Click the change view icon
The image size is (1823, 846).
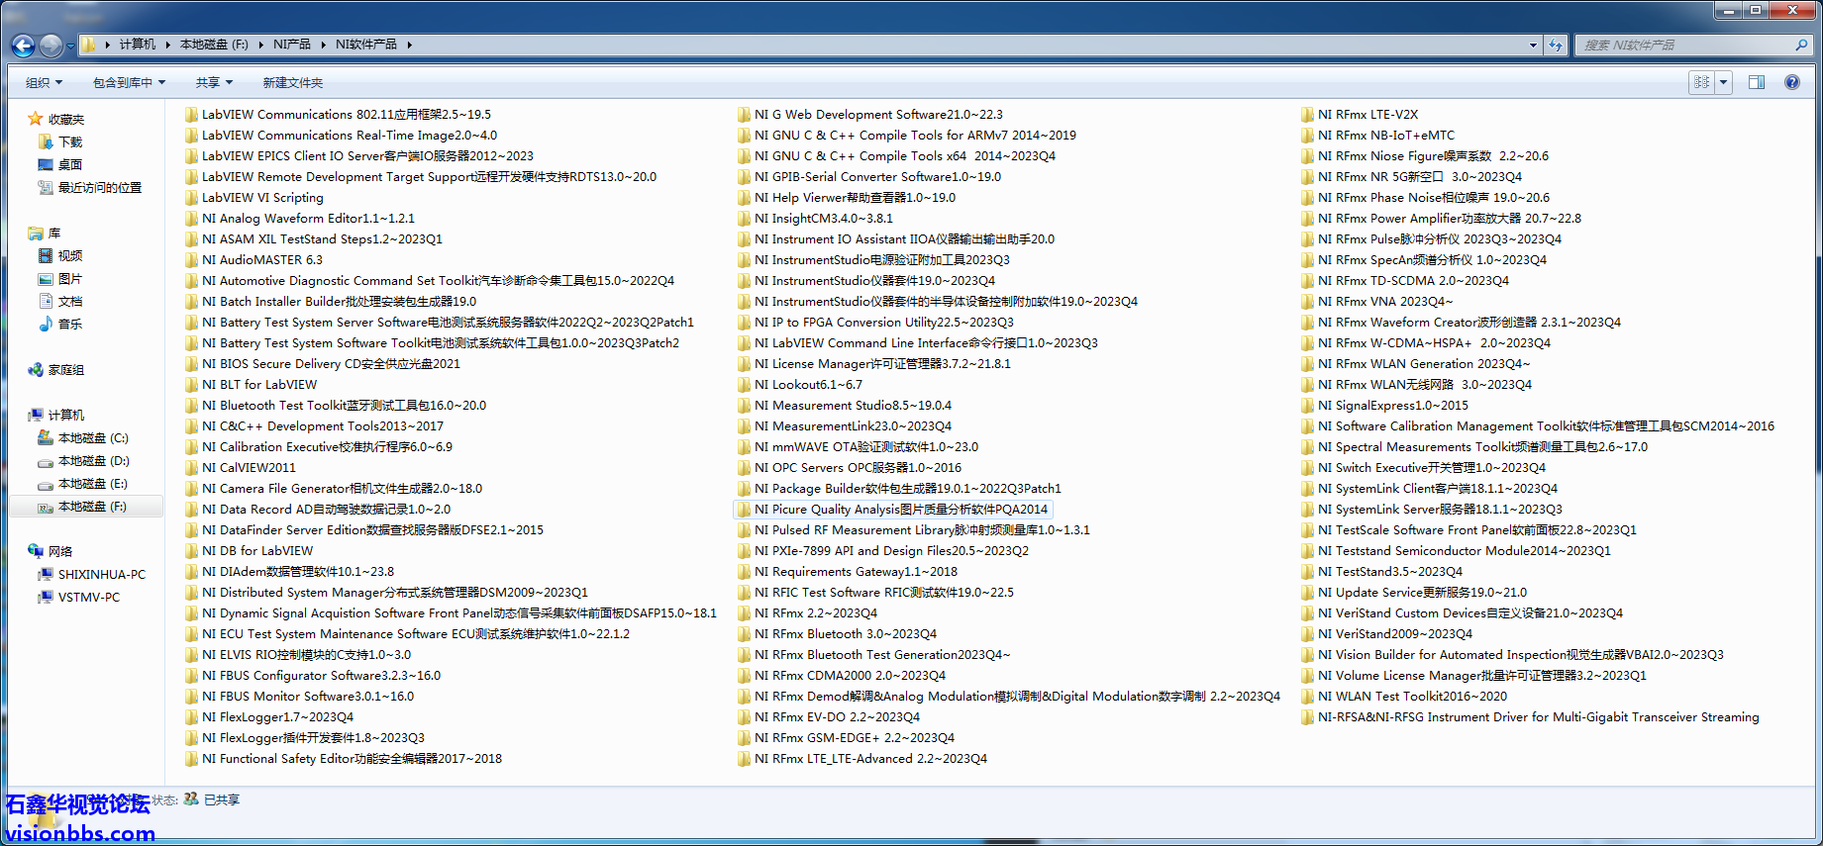pos(1701,82)
